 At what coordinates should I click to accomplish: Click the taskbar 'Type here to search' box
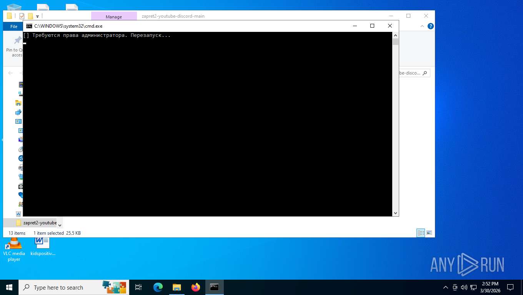(73, 287)
